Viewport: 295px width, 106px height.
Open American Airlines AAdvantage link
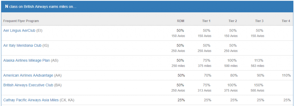coord(28,76)
